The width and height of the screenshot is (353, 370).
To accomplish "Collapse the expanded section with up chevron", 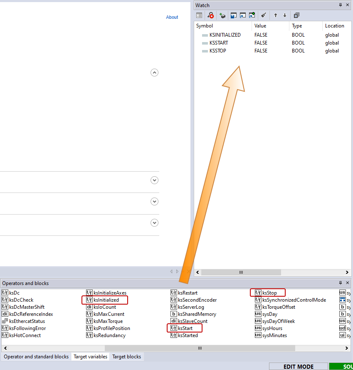I will [x=155, y=72].
